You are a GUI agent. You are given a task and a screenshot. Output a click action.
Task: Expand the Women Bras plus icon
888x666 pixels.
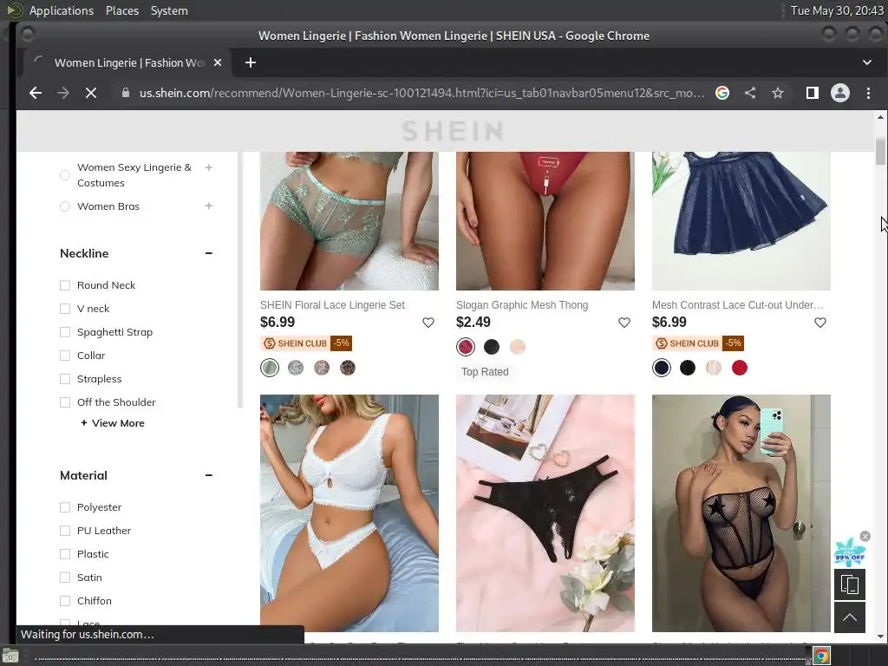(209, 206)
